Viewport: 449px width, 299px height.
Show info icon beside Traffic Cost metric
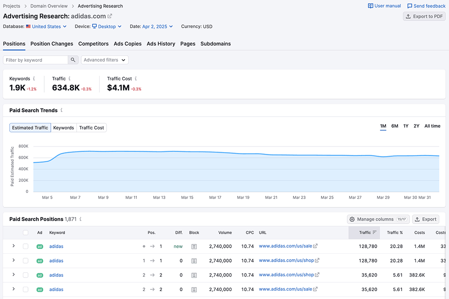136,78
